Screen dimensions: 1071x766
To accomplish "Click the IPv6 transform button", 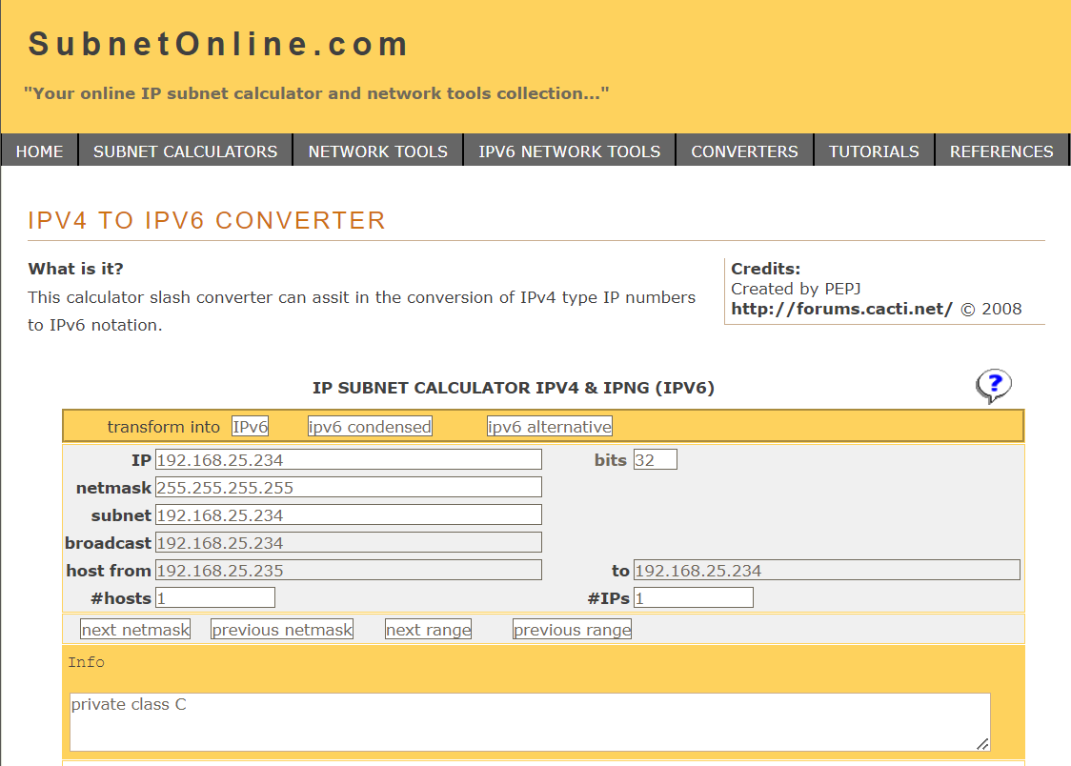I will click(250, 427).
